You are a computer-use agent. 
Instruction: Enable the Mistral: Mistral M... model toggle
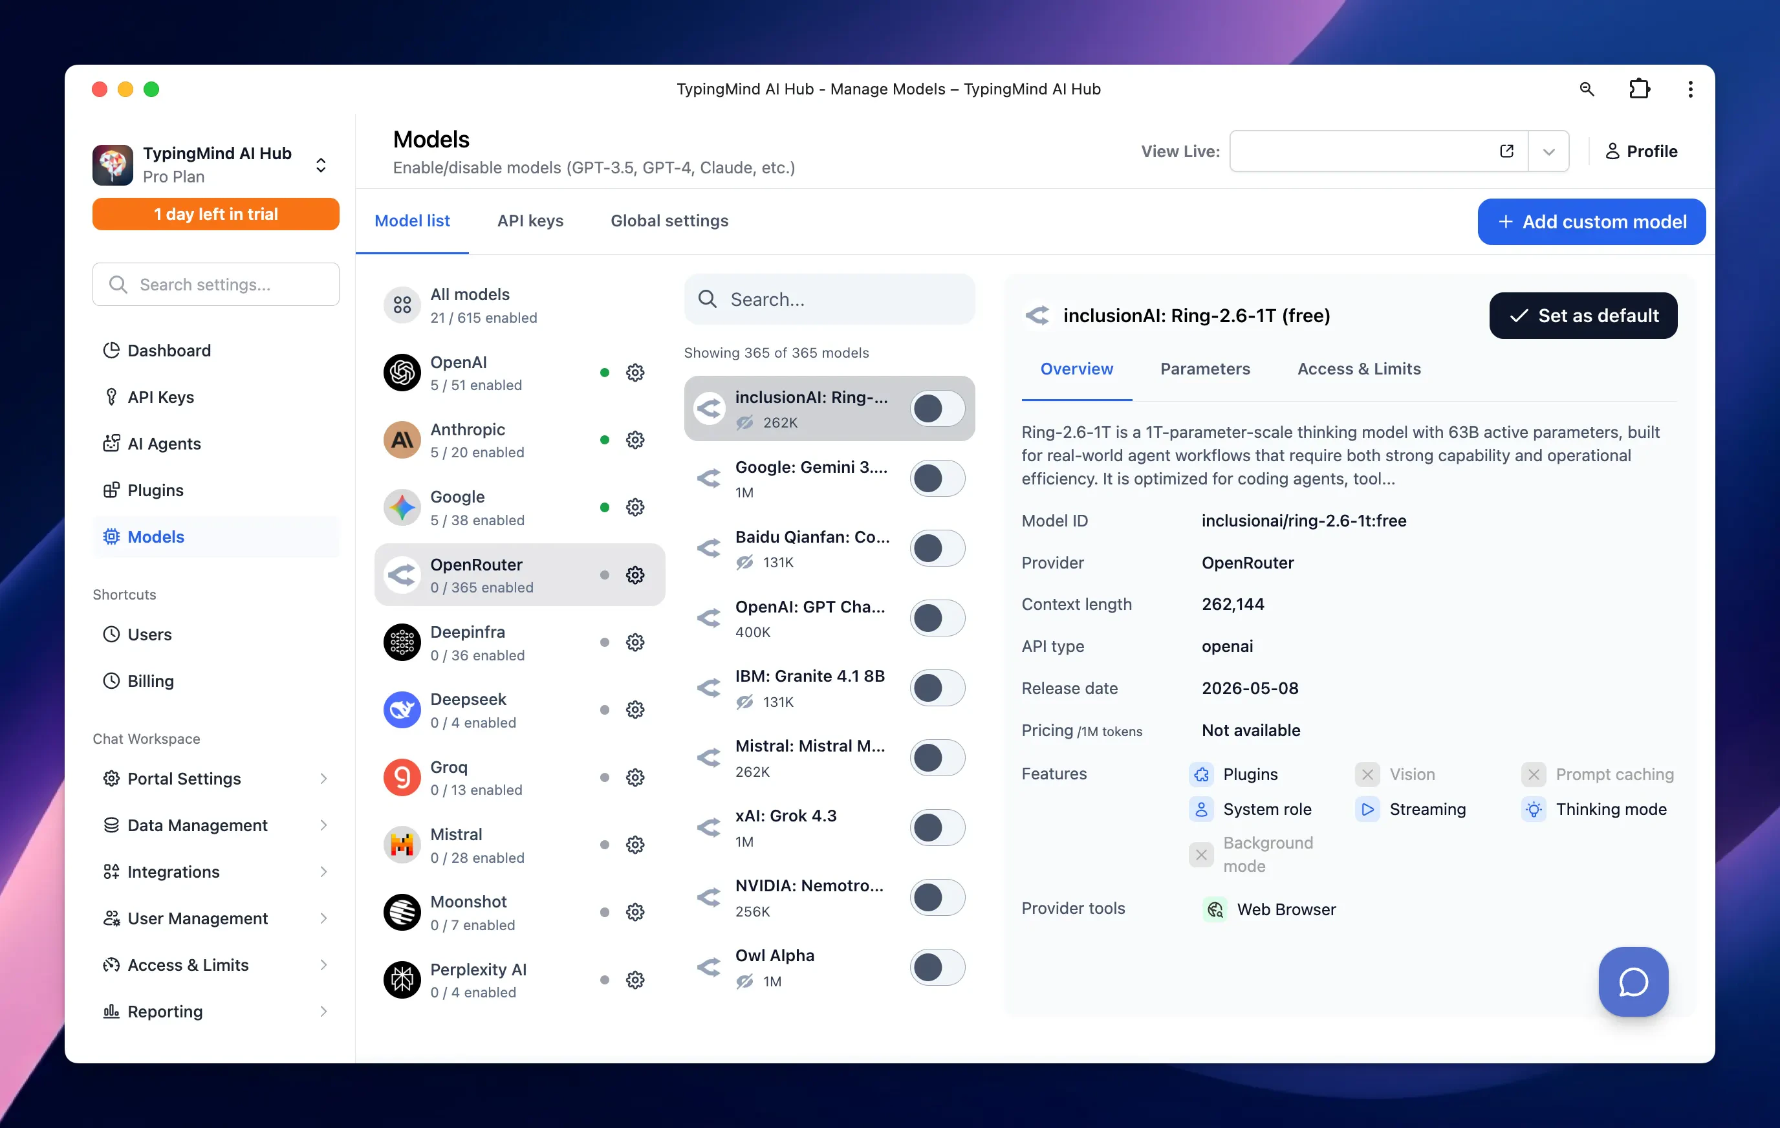[x=937, y=757]
